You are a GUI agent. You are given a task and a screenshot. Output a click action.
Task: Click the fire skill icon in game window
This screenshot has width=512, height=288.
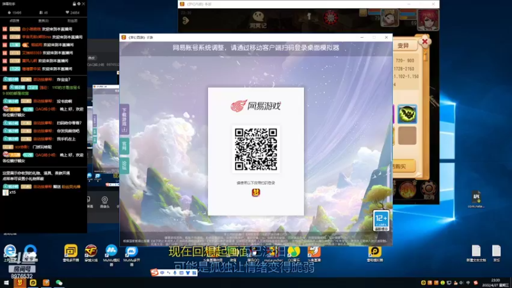(408, 189)
